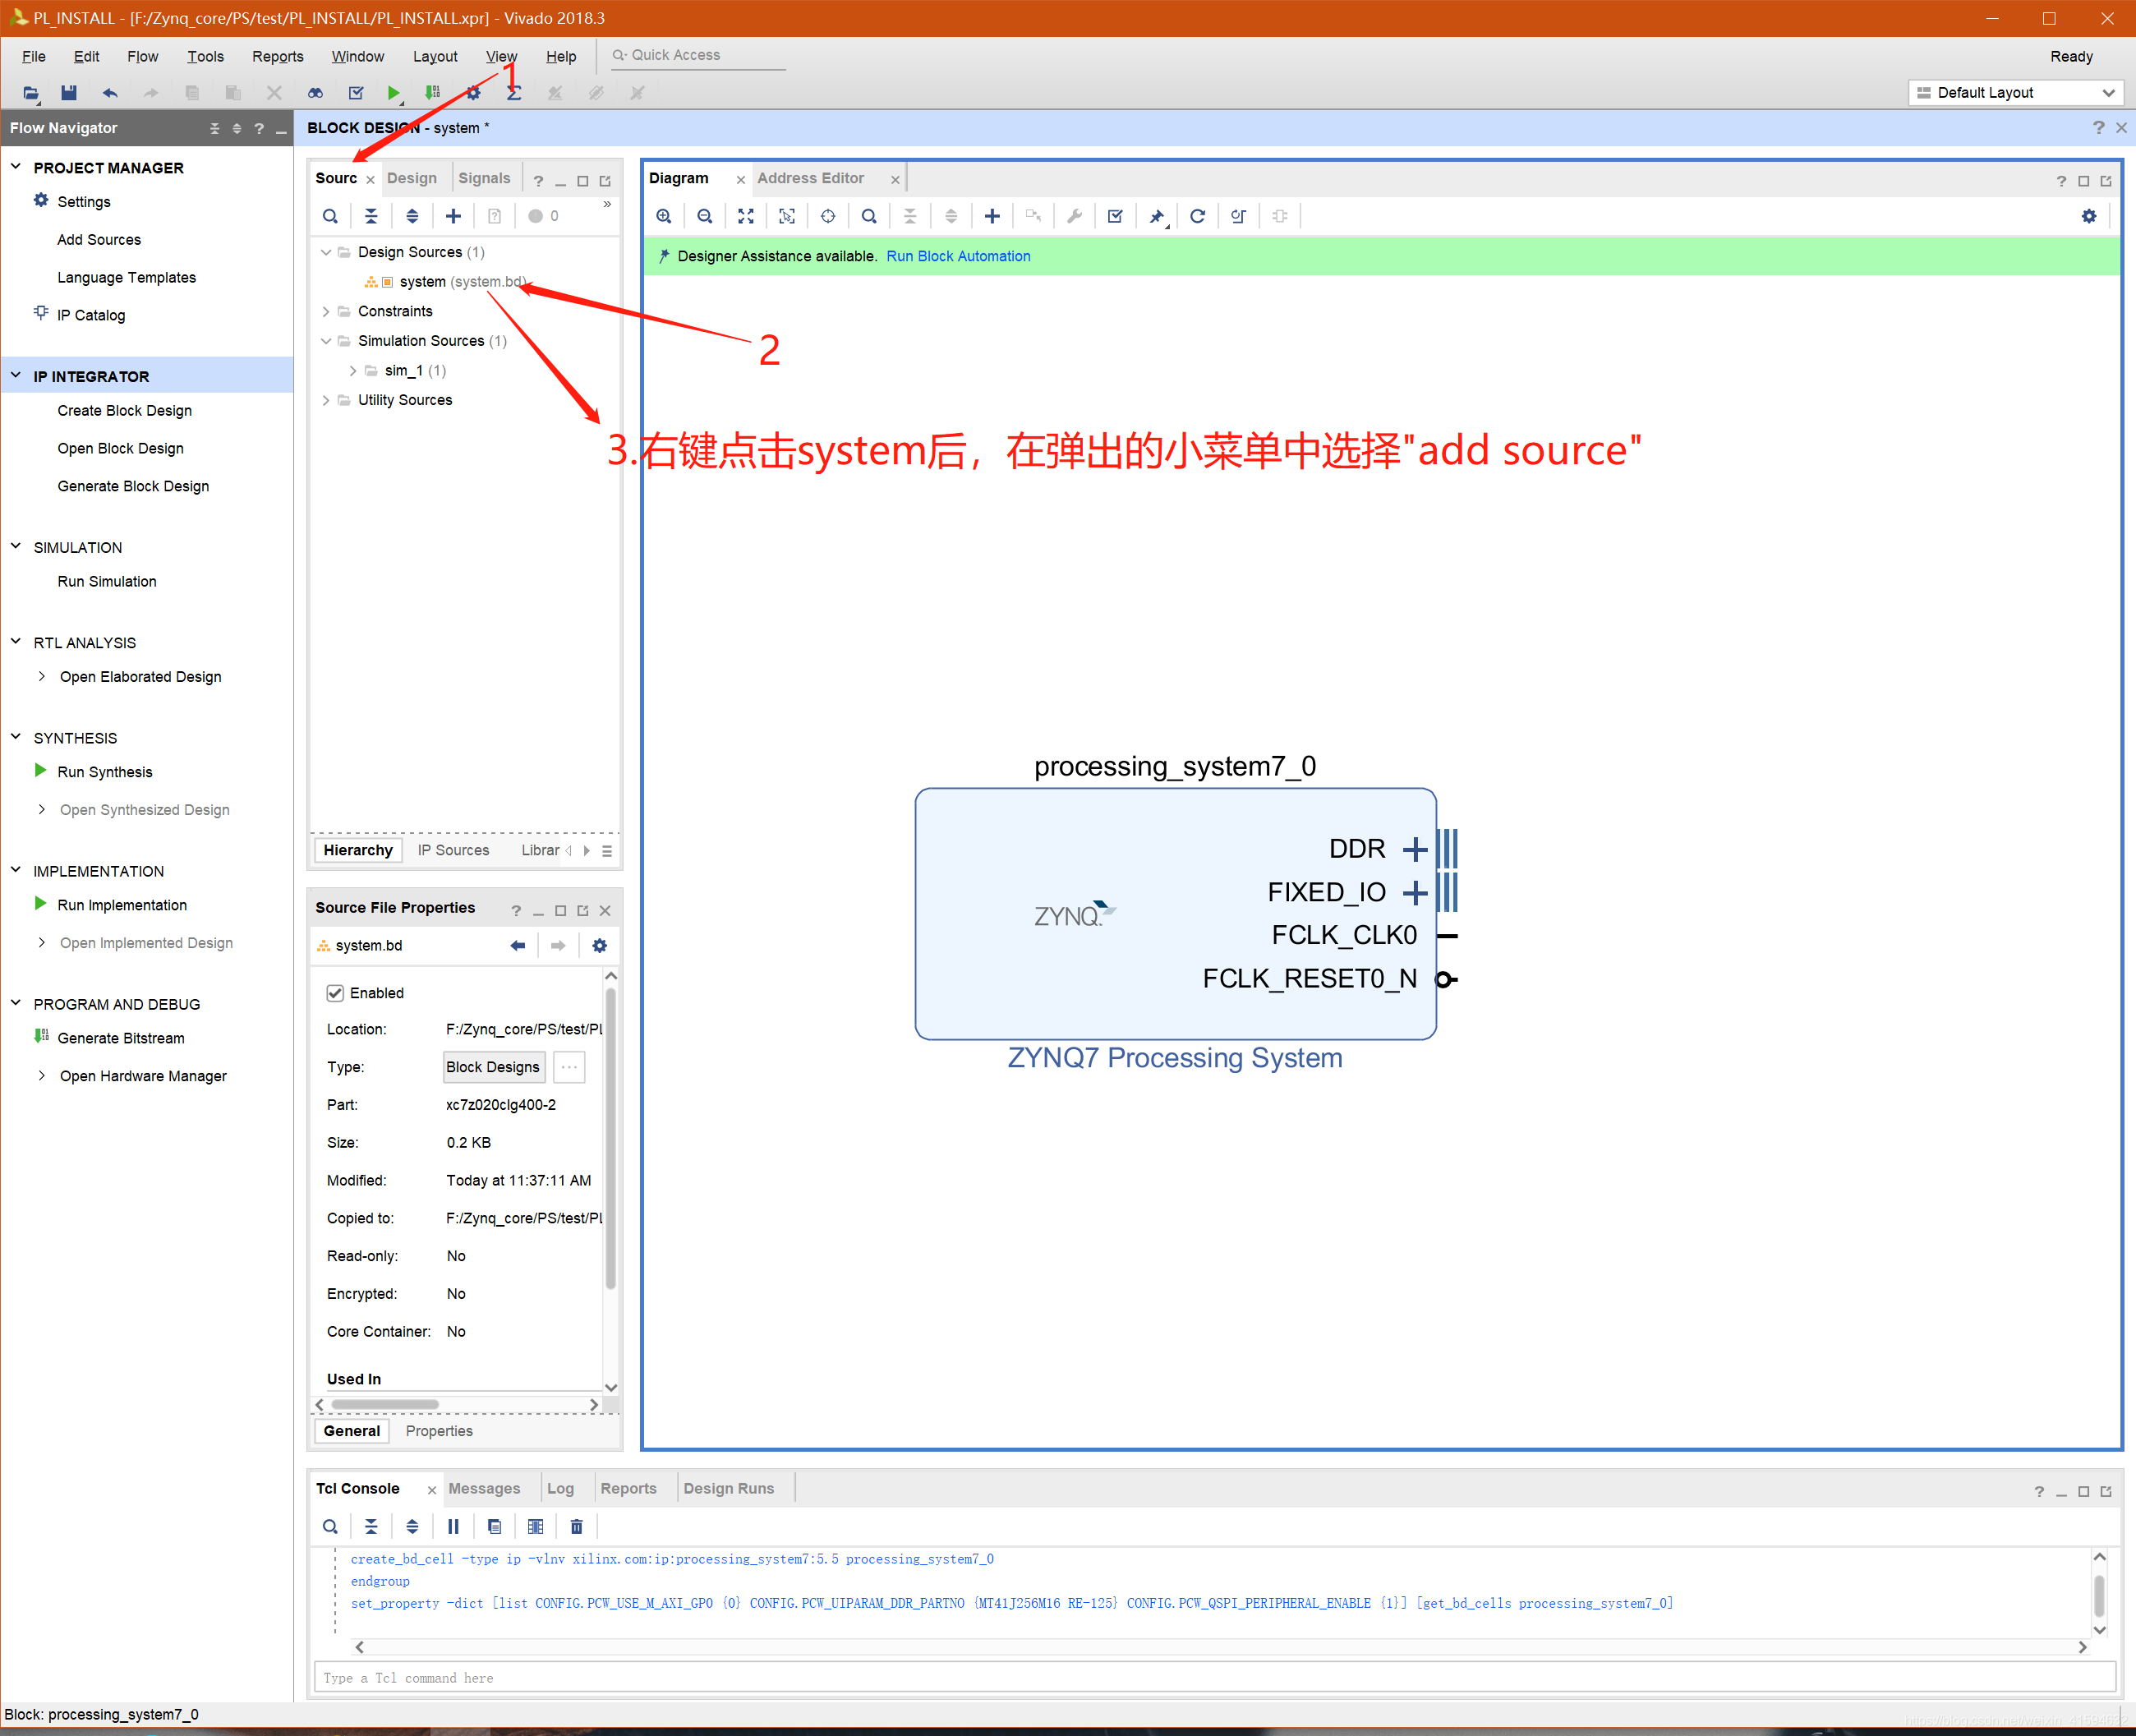The height and width of the screenshot is (1736, 2136).
Task: Click Generate Block Design in Flow Navigator
Action: [x=133, y=486]
